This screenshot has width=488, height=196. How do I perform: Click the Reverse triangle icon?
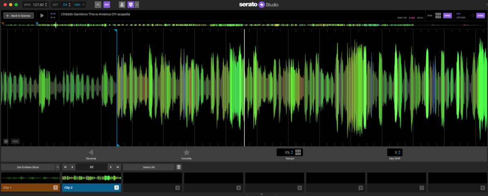(91, 152)
